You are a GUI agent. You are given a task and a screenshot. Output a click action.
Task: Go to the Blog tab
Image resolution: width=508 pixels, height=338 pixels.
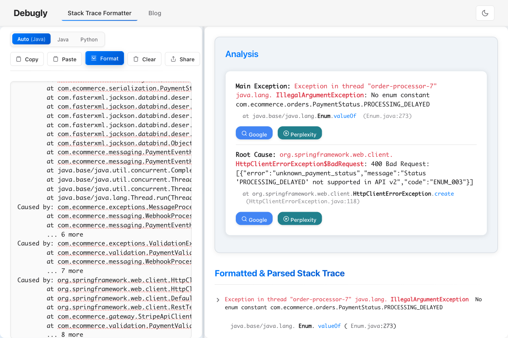(155, 13)
